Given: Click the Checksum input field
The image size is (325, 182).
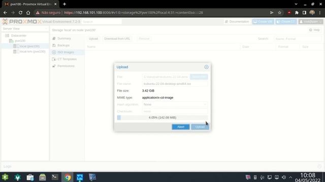Looking at the screenshot, I should coord(175,111).
